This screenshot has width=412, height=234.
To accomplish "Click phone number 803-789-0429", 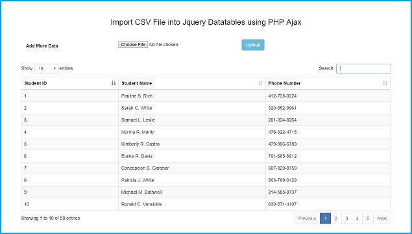I will click(282, 180).
